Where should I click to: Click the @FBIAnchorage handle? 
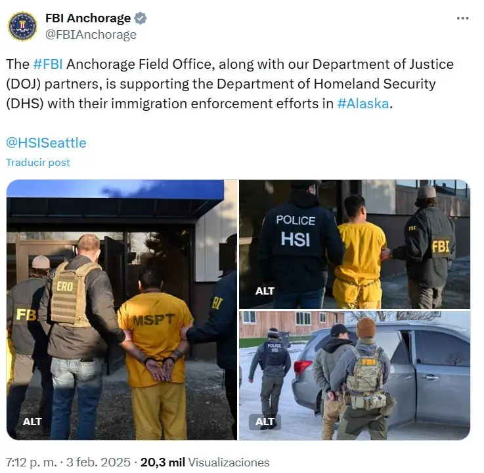pos(91,35)
